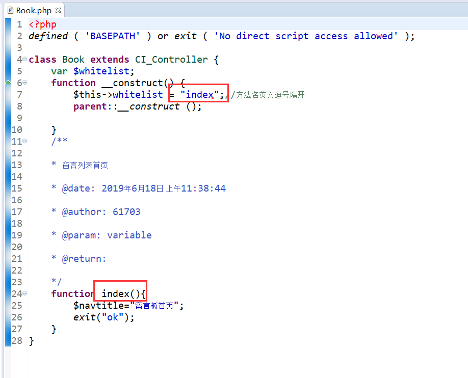
Task: Select the Book.php editor tab
Action: [x=34, y=10]
